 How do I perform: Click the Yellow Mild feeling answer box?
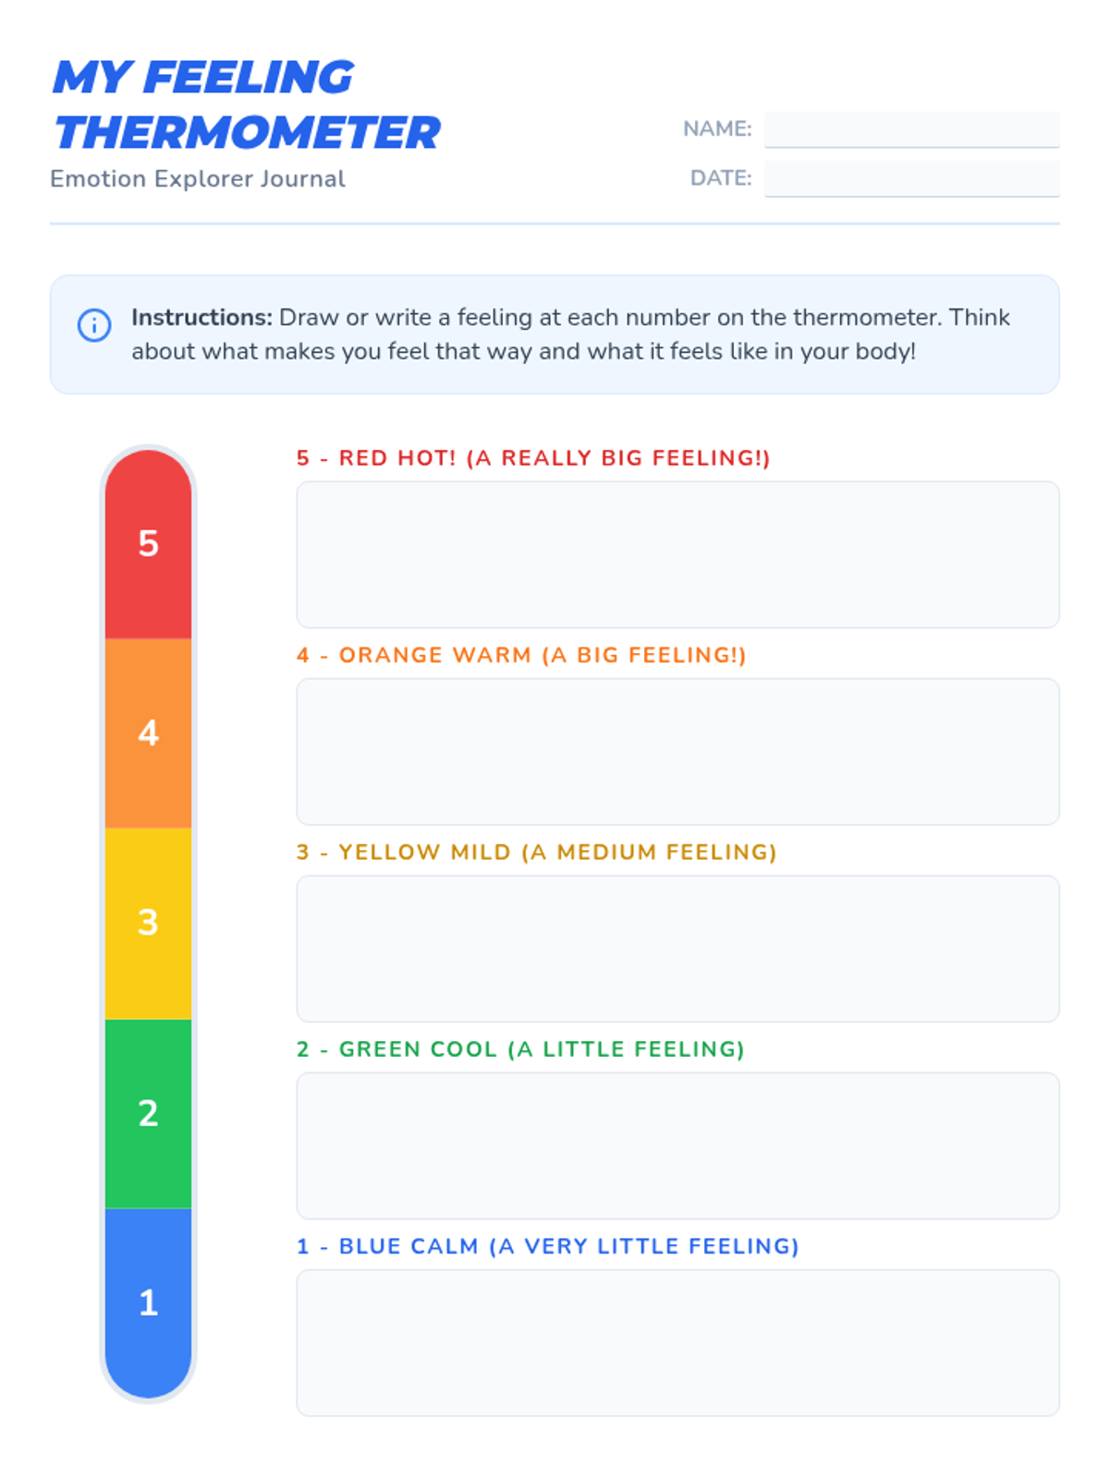(x=677, y=949)
